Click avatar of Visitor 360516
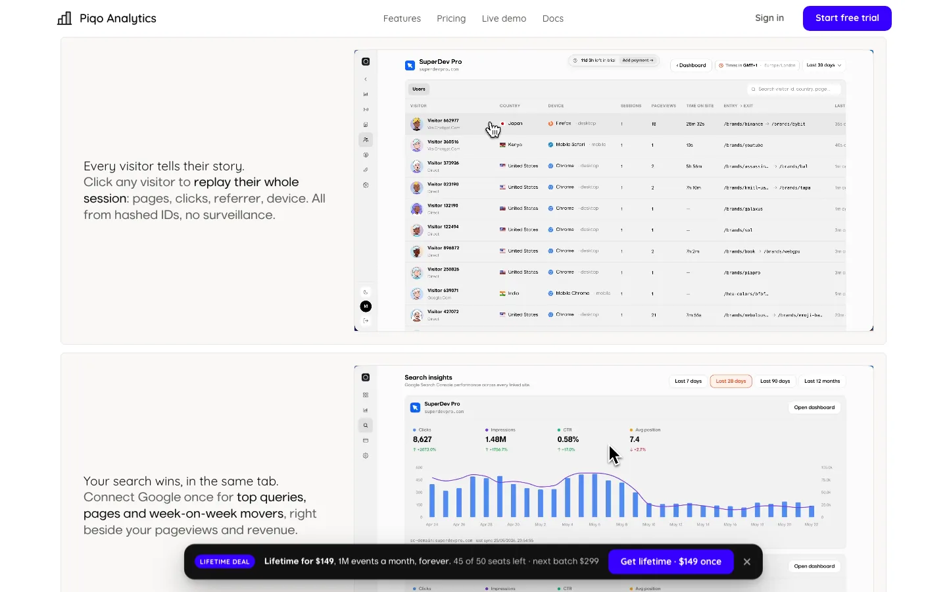This screenshot has width=947, height=592. (x=416, y=145)
